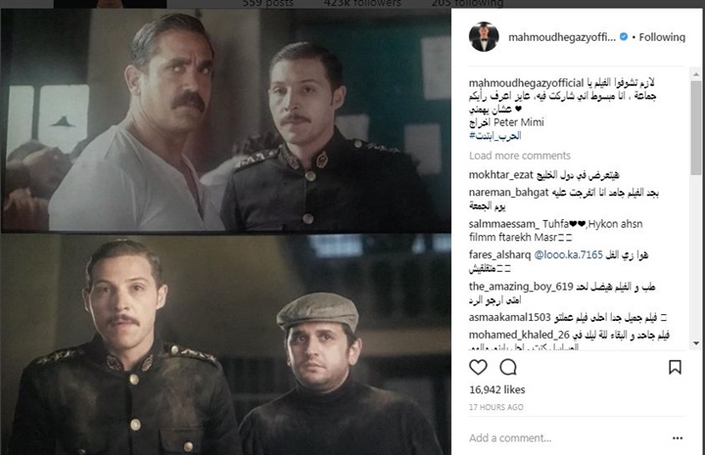The height and width of the screenshot is (455, 705).
Task: Open nareman_bahgat commenter profile
Action: pyautogui.click(x=508, y=193)
